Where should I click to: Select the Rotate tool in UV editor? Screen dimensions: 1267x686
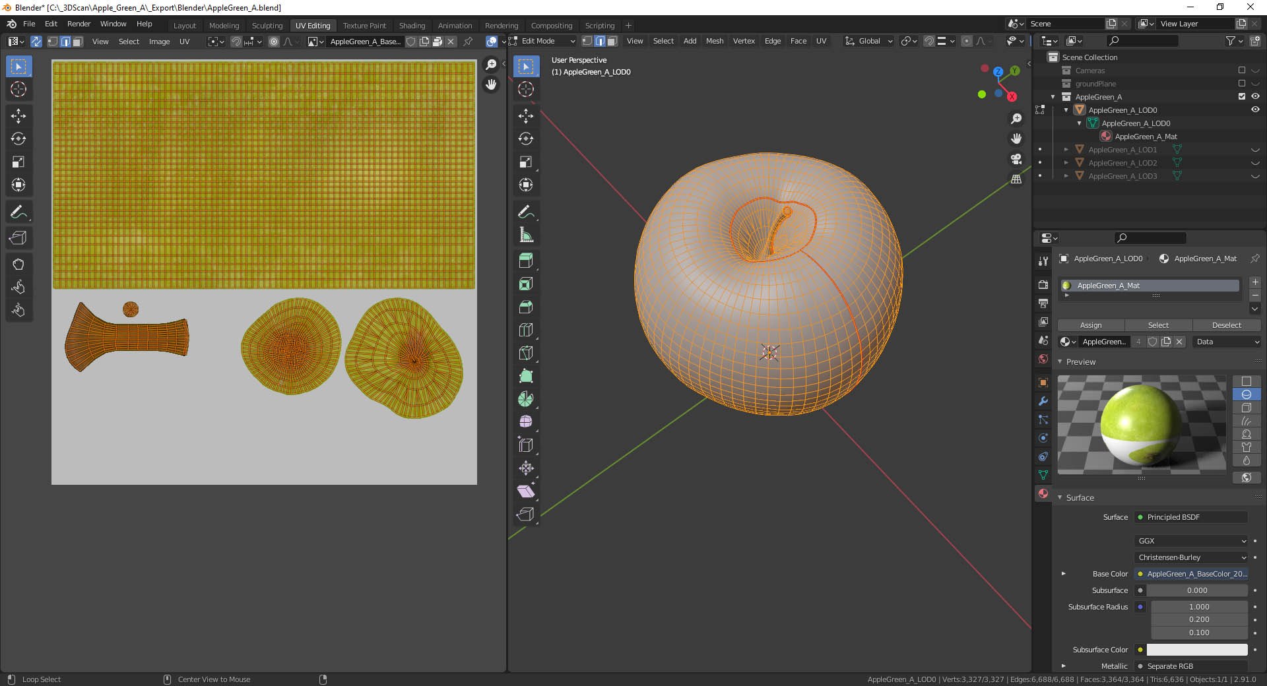coord(18,139)
